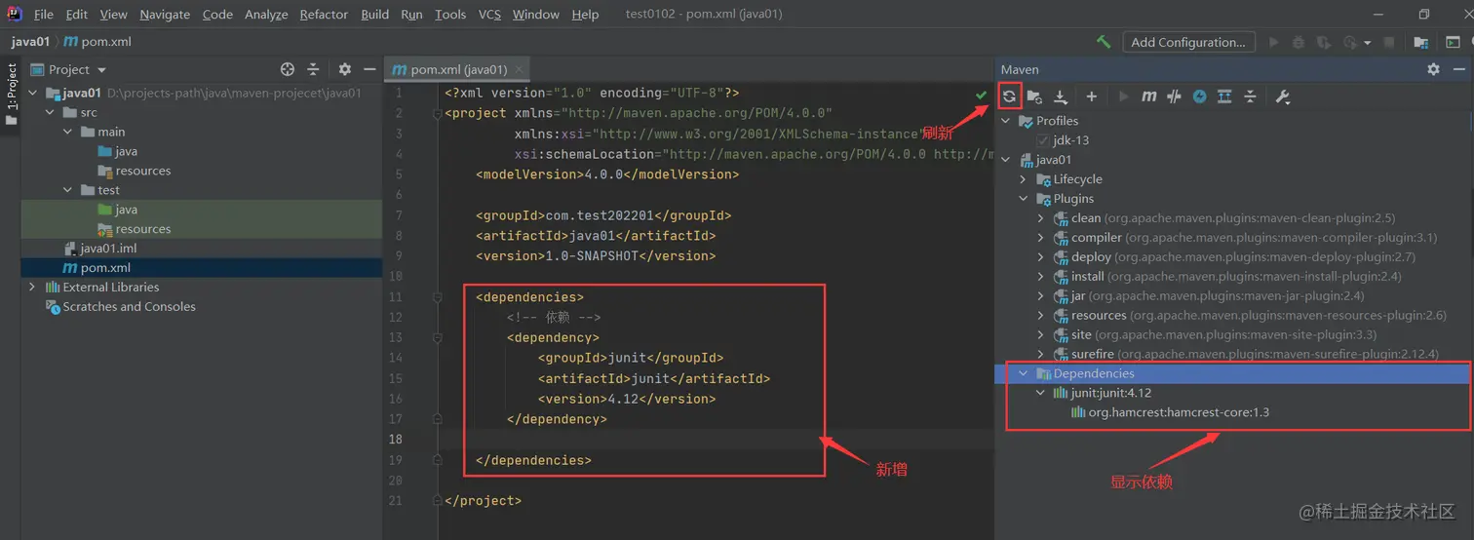Open the File menu

(43, 15)
